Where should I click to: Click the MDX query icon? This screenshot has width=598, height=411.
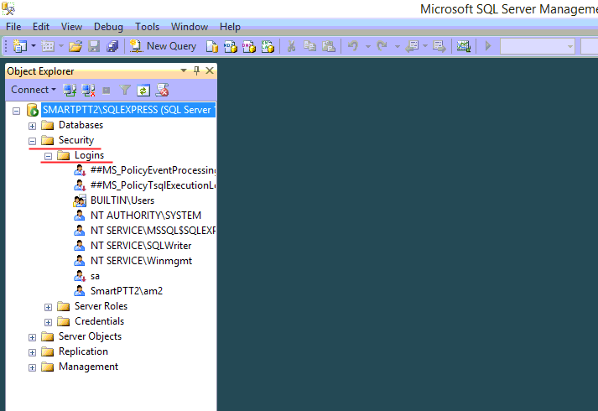coord(231,46)
